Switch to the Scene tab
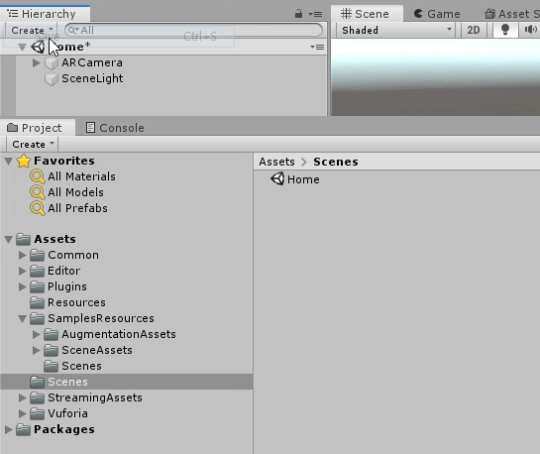 coord(367,14)
